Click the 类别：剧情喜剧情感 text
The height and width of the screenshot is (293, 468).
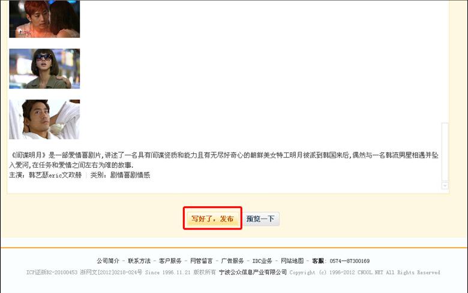[120, 175]
